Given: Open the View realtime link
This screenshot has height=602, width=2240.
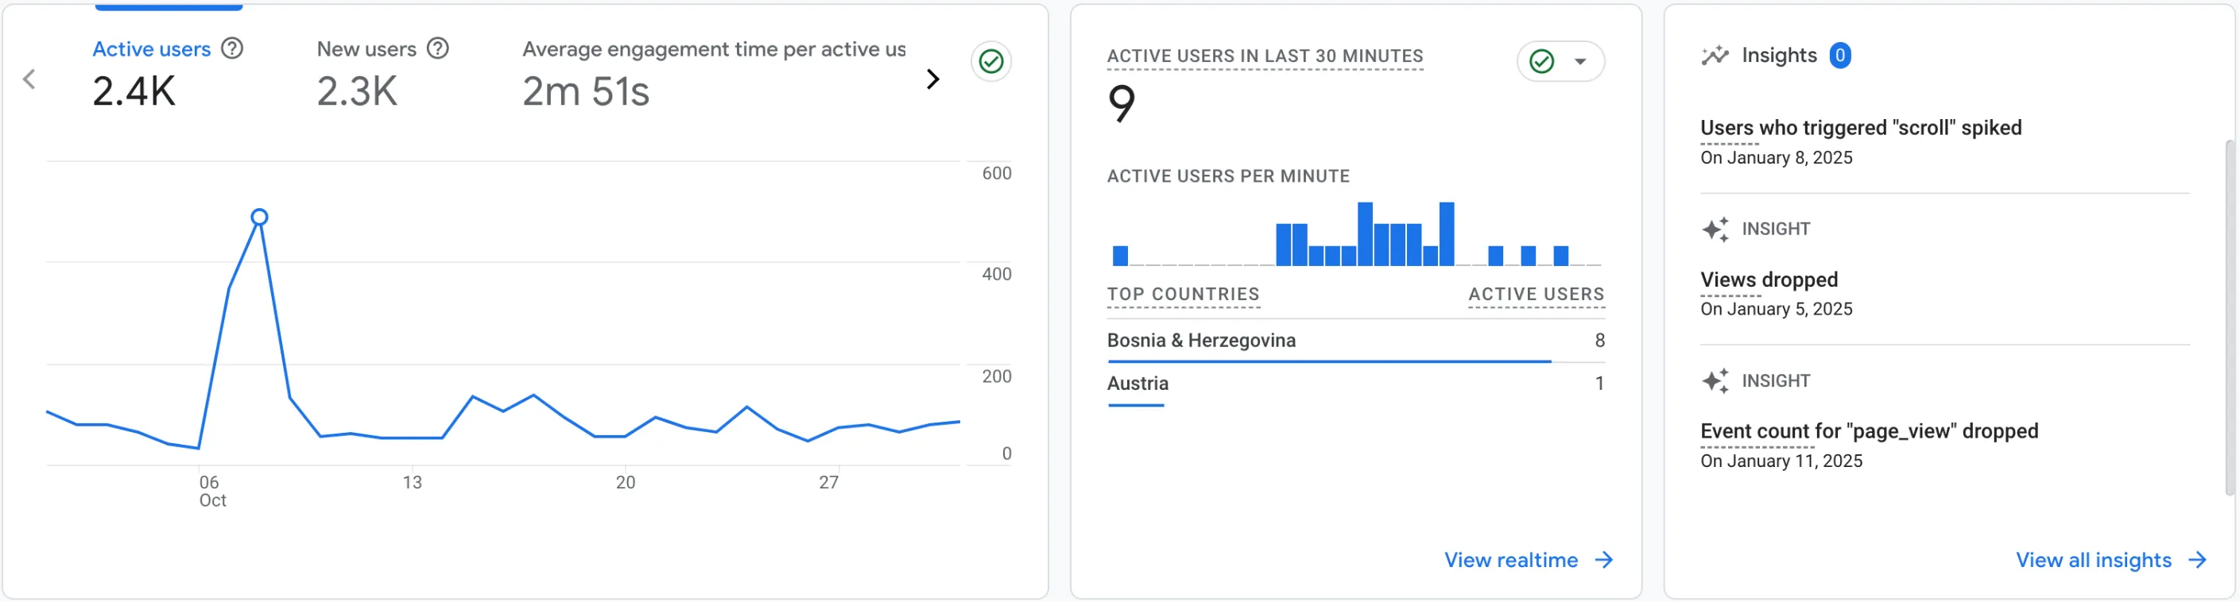Looking at the screenshot, I should click(1510, 560).
